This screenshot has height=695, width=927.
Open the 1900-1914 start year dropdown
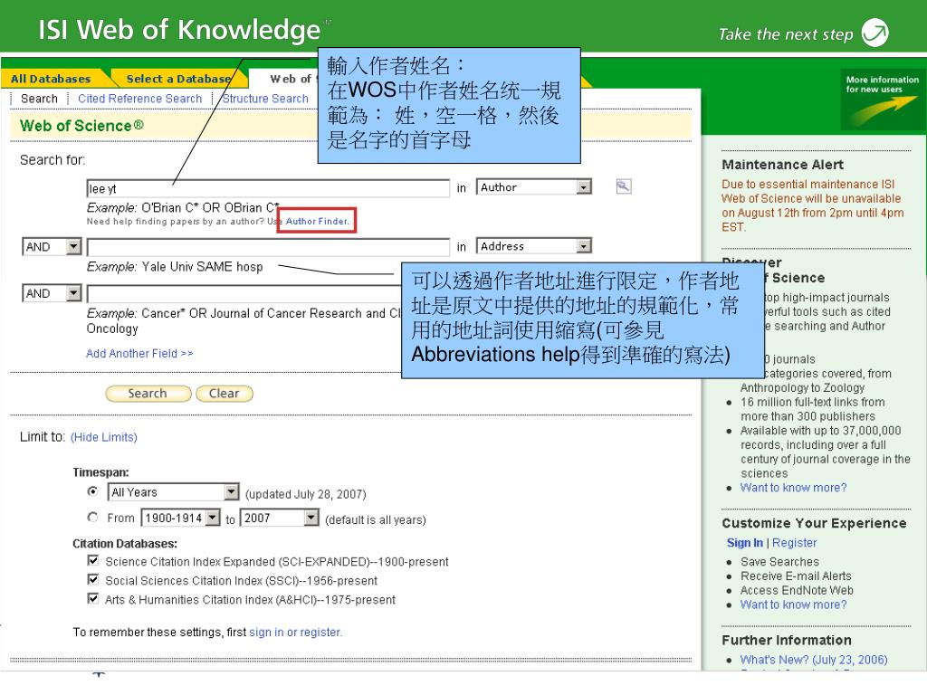180,519
